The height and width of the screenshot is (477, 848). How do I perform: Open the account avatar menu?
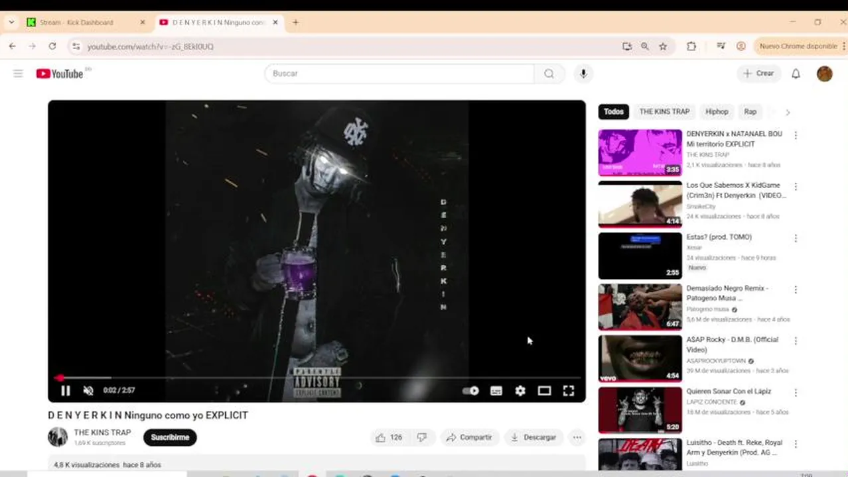point(825,74)
